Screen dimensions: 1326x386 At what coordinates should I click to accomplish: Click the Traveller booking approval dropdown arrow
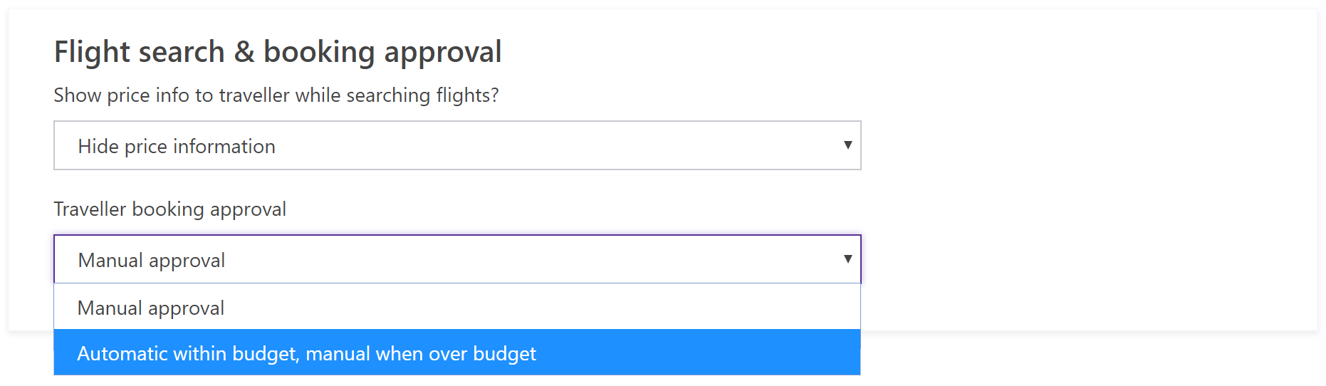[x=847, y=259]
